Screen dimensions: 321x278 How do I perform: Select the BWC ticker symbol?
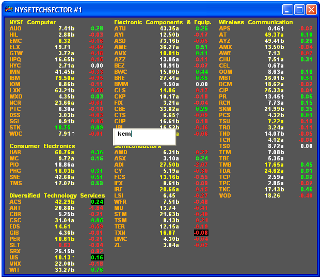[x=121, y=72]
